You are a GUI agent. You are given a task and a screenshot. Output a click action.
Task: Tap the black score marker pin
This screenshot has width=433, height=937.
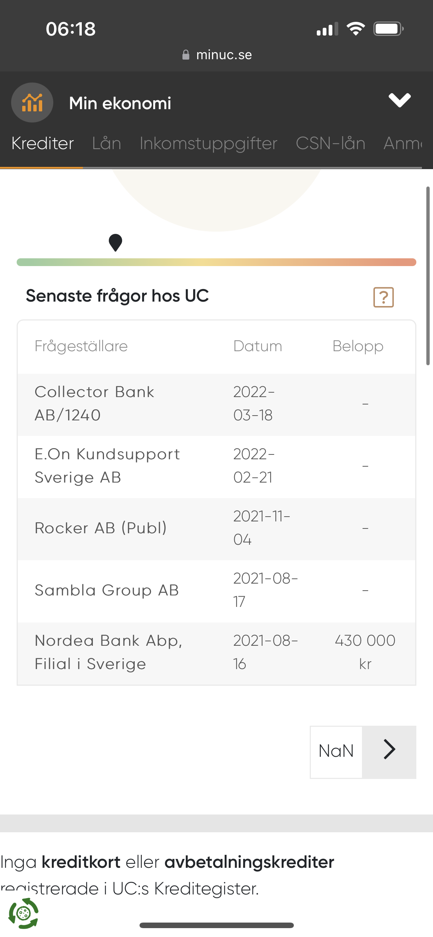point(115,242)
